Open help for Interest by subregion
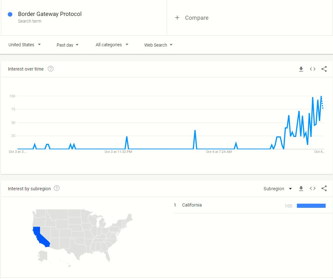333x279 pixels. coord(57,188)
